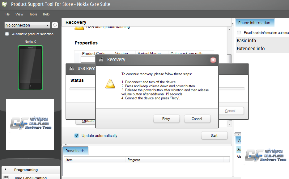This screenshot has height=179, width=289.
Task: Select the Phone information tab
Action: click(x=255, y=23)
